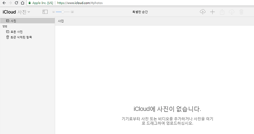Click the plus add icon
Viewport: 254px width, 134px height.
212,12
